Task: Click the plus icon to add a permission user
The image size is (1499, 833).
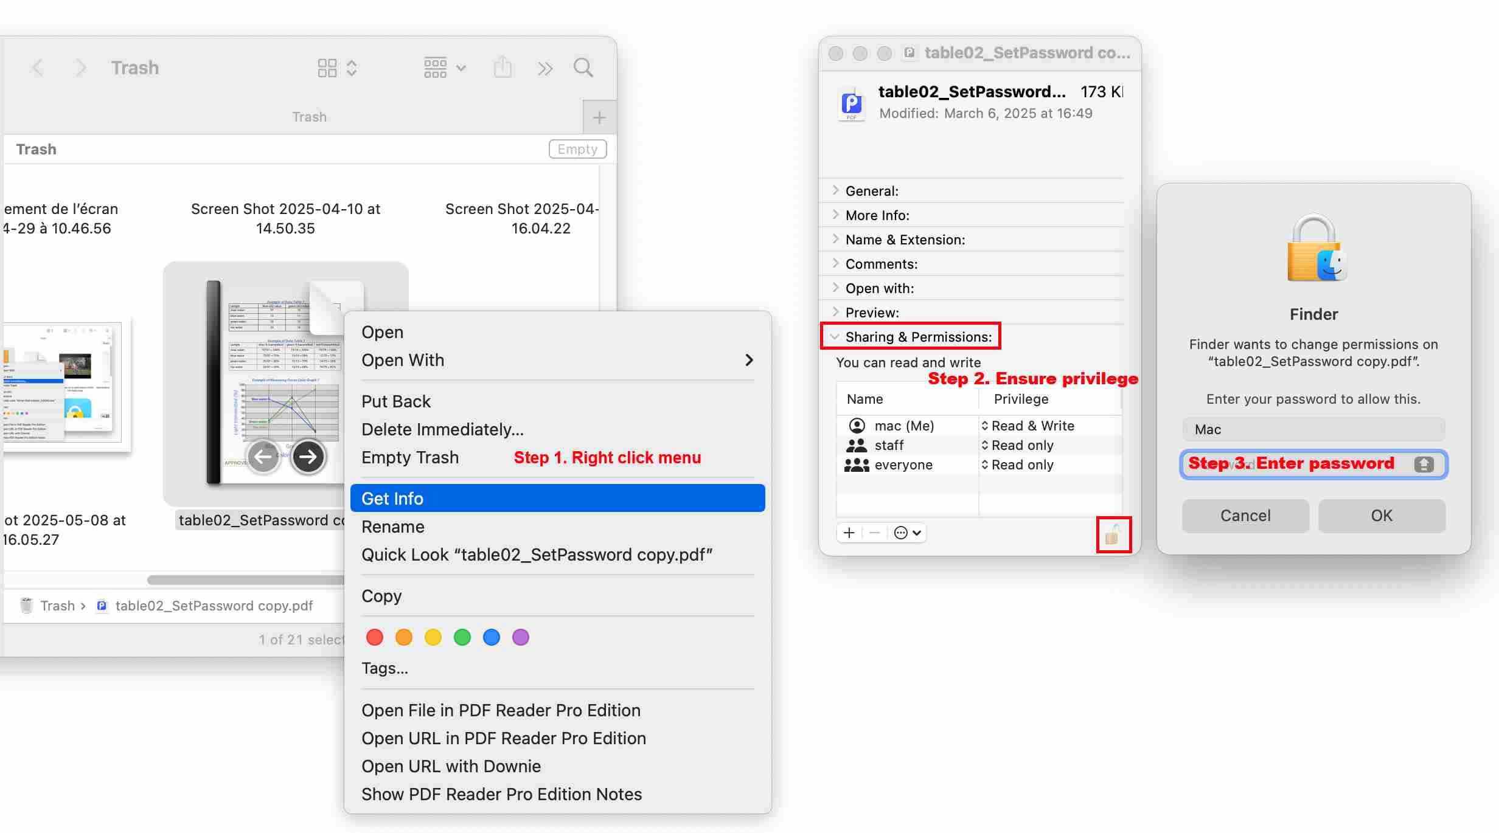Action: [849, 533]
